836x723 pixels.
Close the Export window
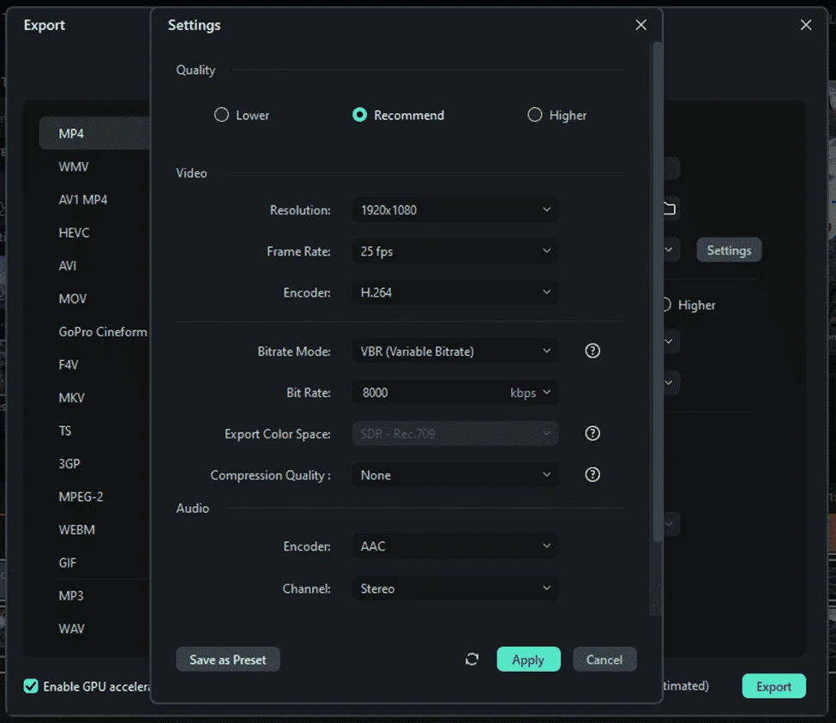click(x=806, y=25)
